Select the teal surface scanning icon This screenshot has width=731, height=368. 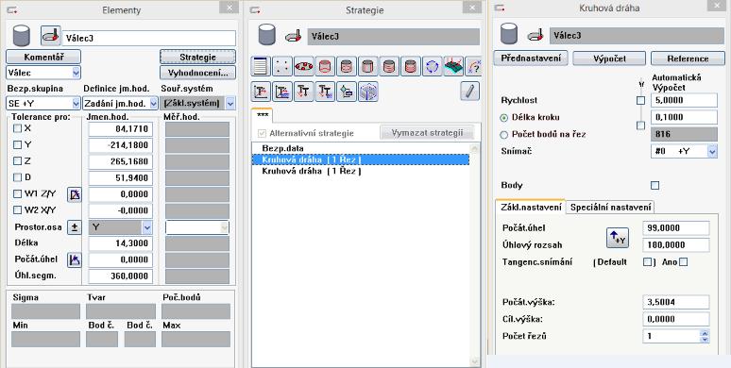[x=453, y=67]
